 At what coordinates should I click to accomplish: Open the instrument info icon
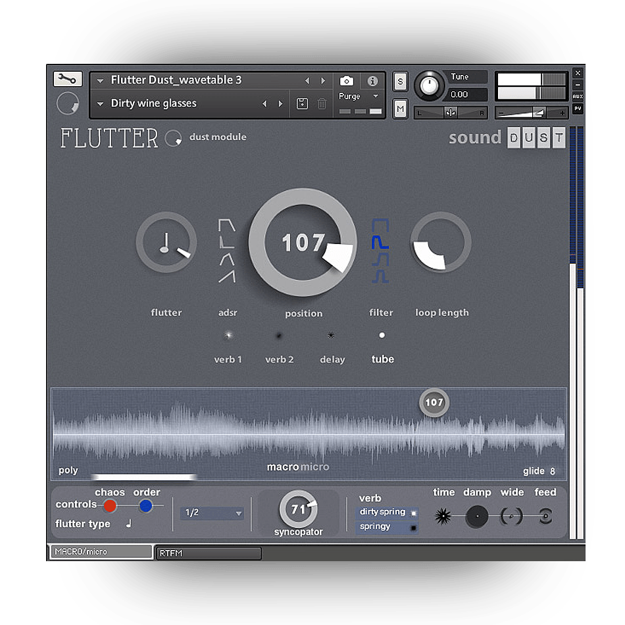coord(372,81)
